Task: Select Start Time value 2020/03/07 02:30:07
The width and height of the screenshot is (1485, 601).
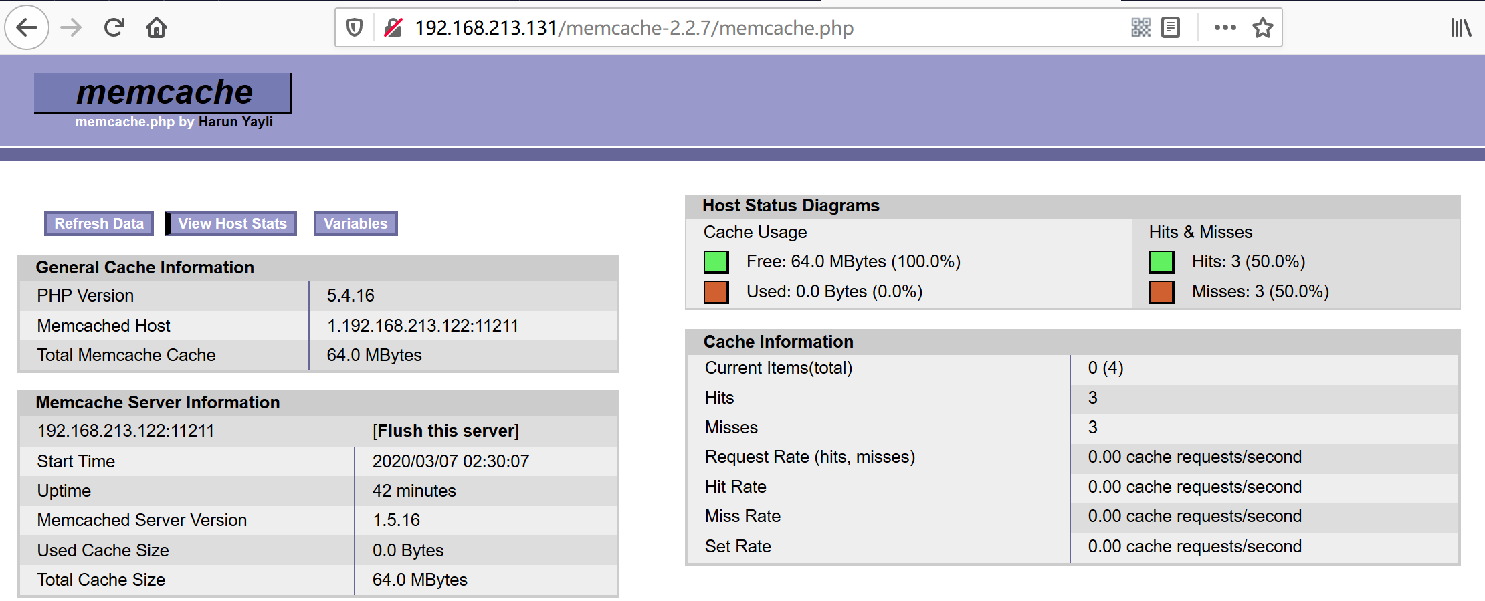Action: (451, 461)
